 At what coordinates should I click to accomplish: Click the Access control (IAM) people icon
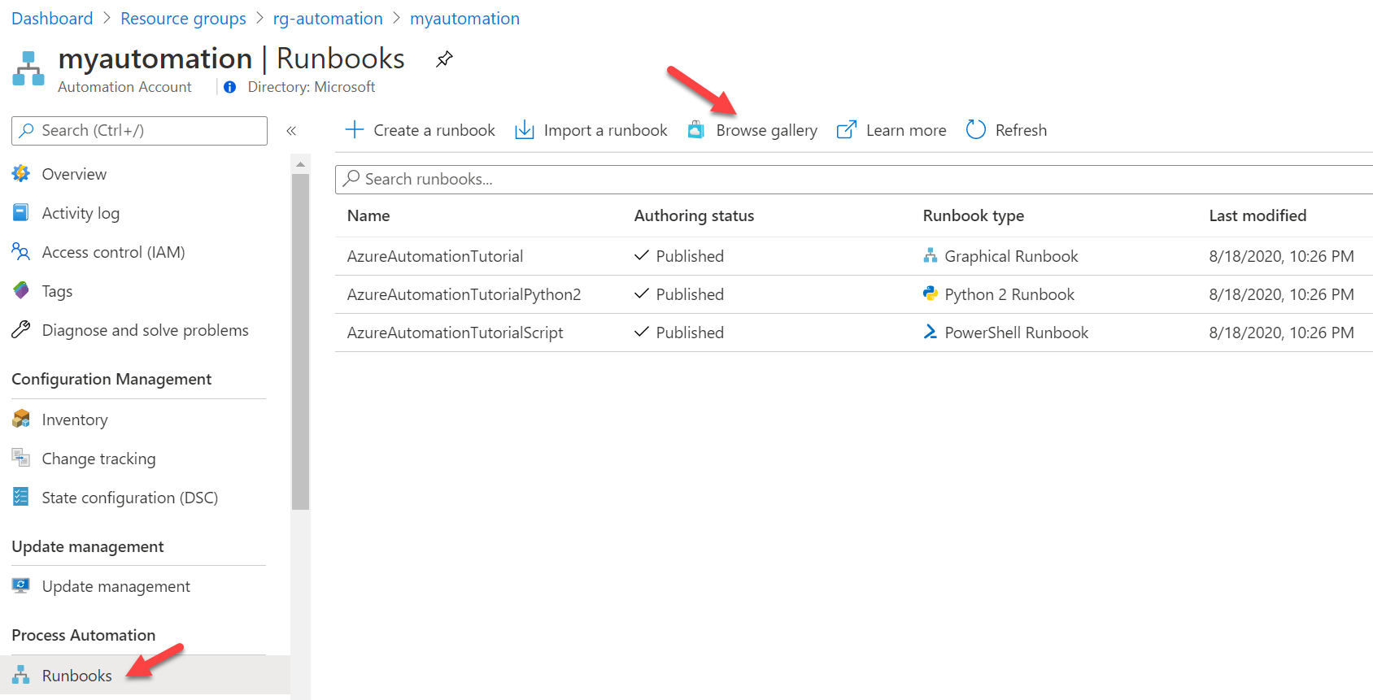click(x=21, y=252)
